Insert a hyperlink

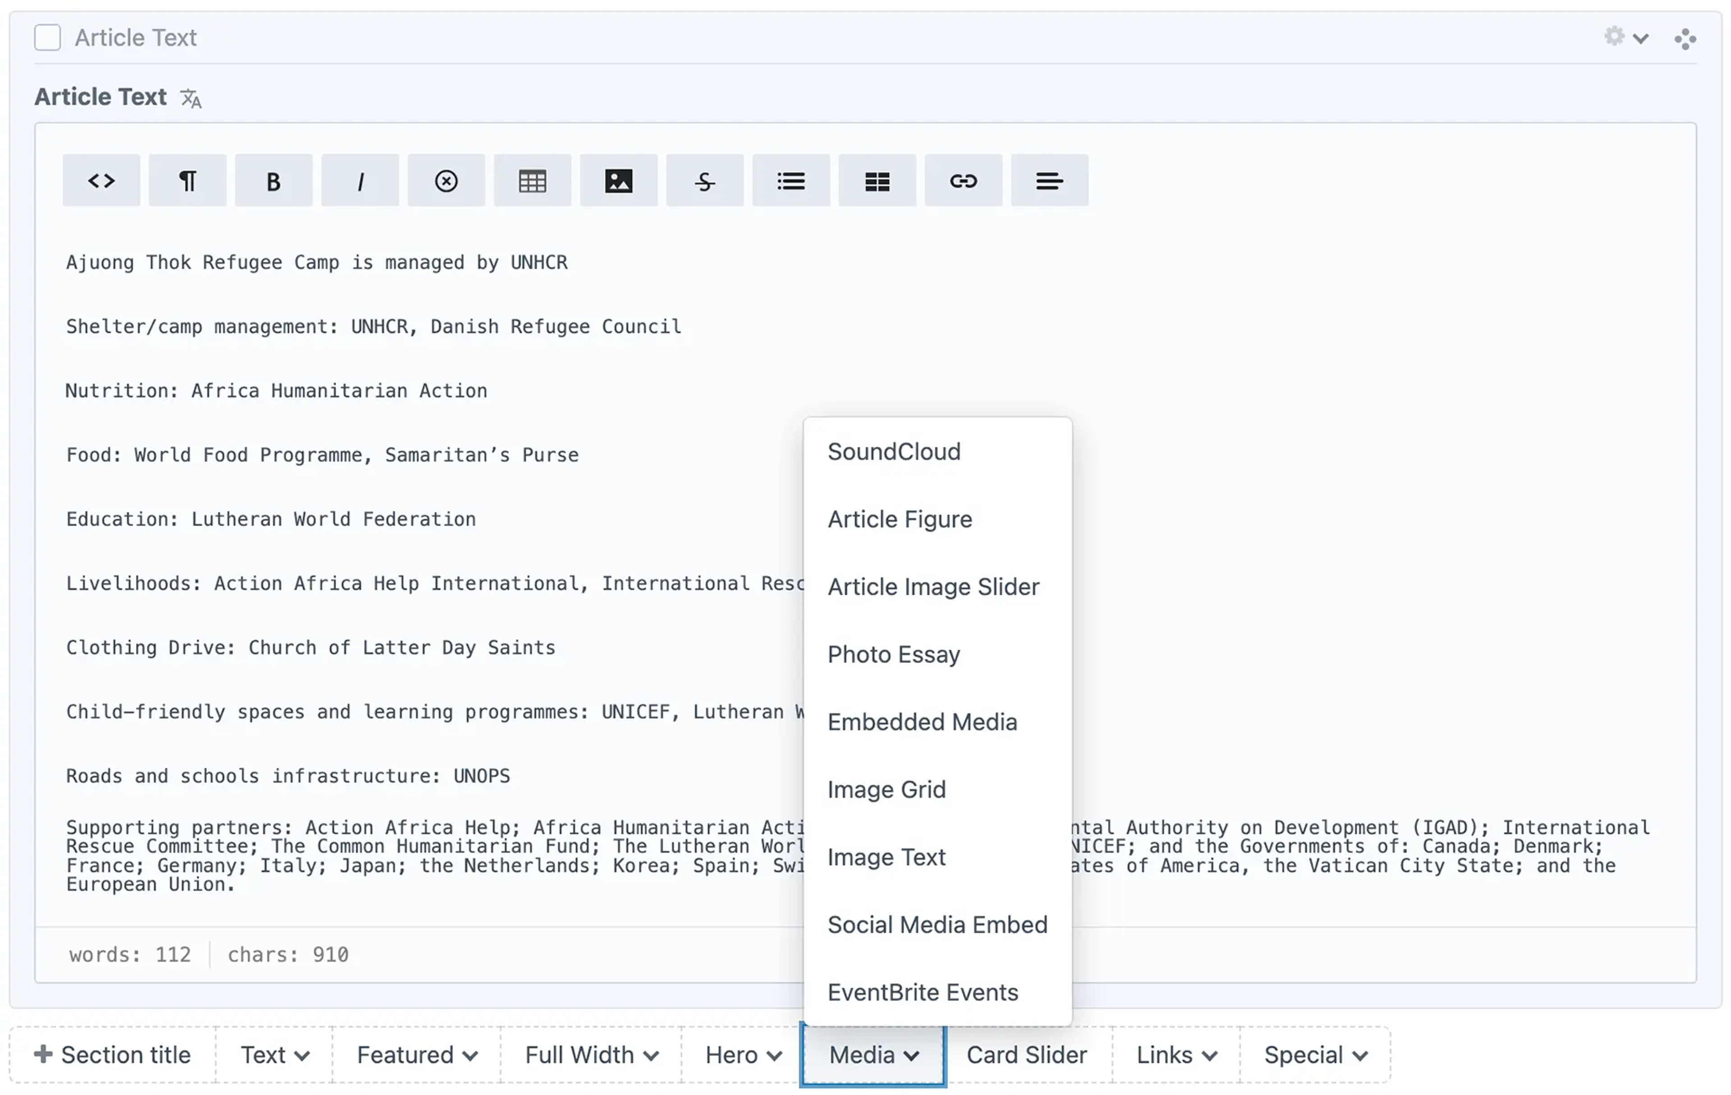pos(964,180)
